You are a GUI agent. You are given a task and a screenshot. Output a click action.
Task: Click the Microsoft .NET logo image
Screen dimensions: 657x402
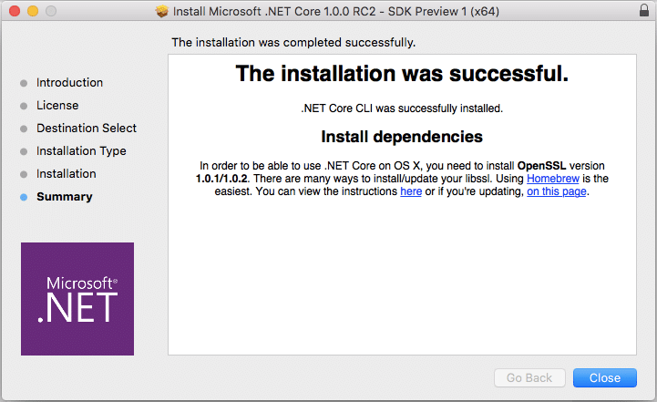(x=77, y=299)
